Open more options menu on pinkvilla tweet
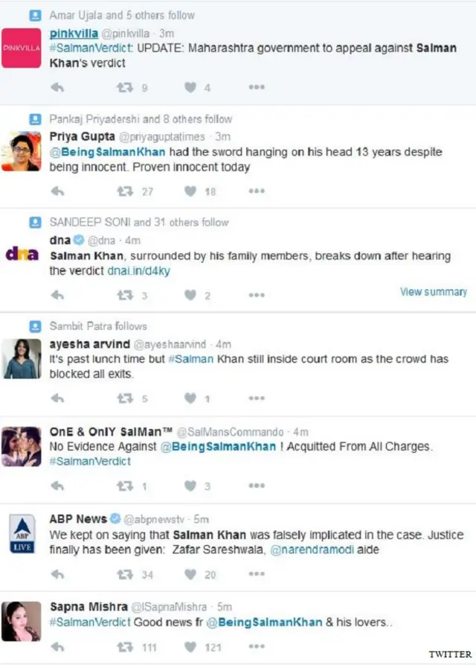Screen dimensions: 476x665 click(x=257, y=88)
